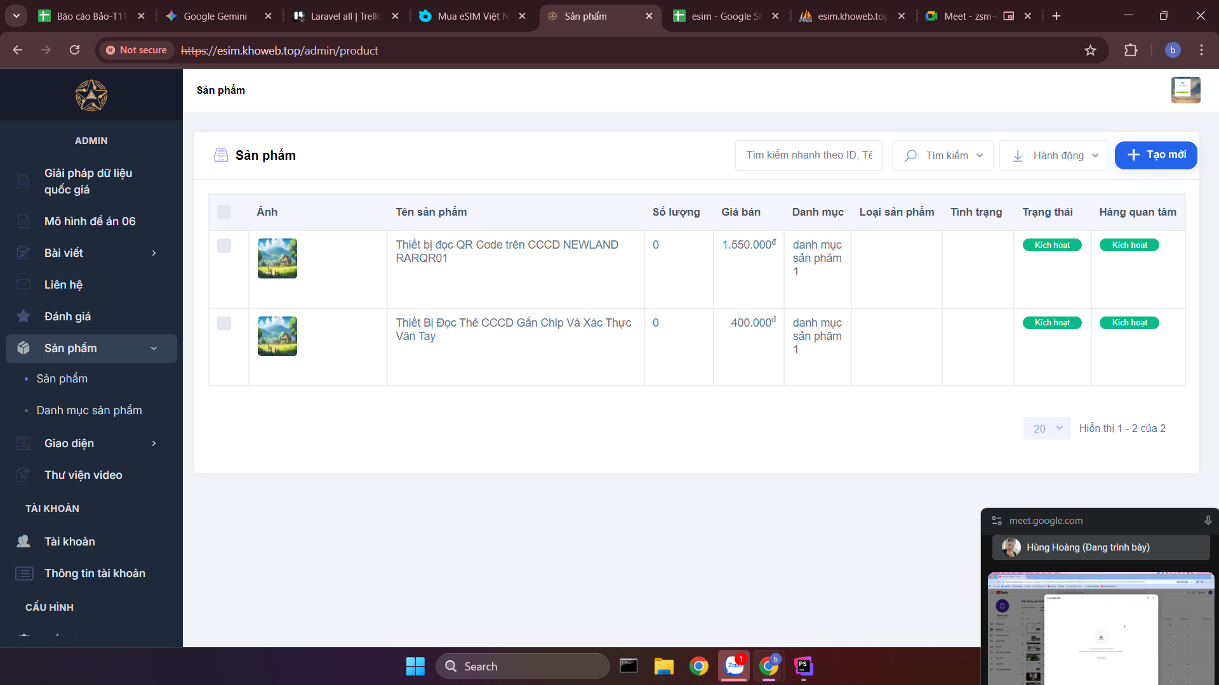1219x685 pixels.
Task: Click the Đánh giá star sidebar icon
Action: [x=23, y=316]
